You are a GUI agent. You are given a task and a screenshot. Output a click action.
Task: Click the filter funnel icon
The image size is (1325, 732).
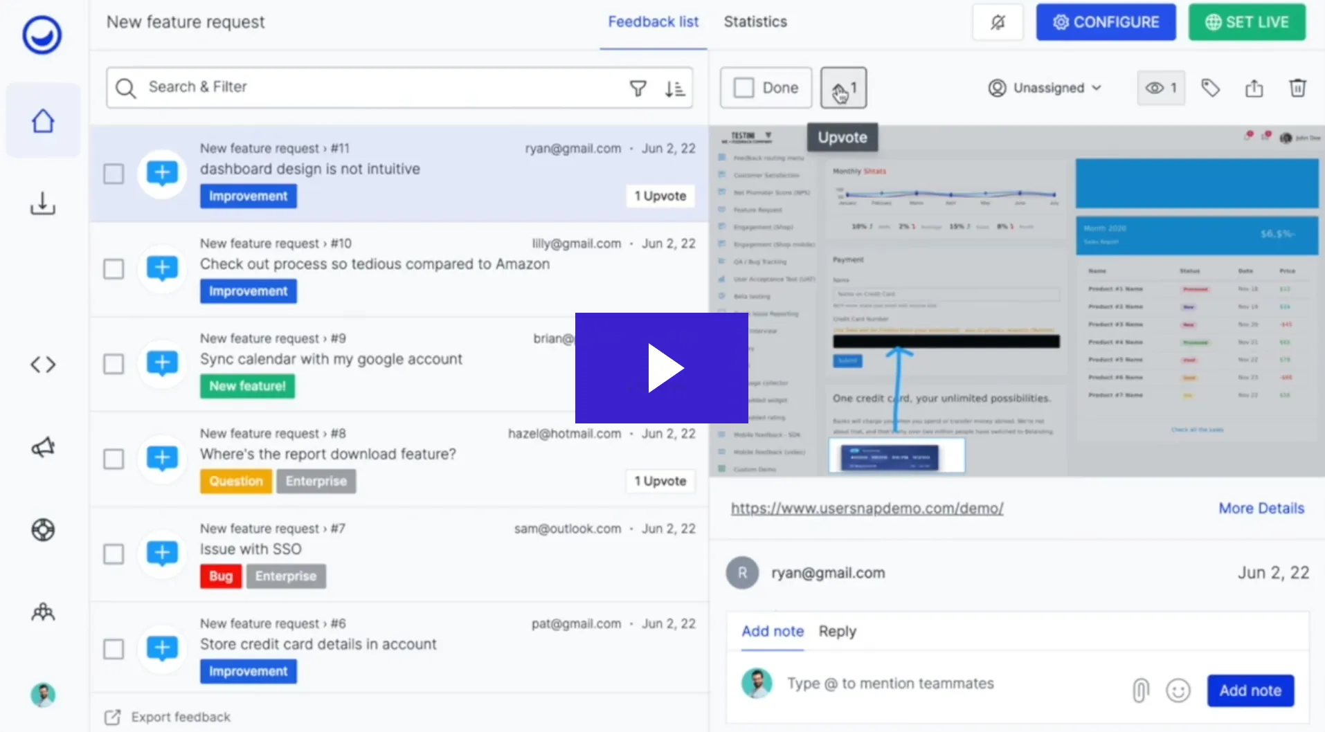[x=638, y=88]
